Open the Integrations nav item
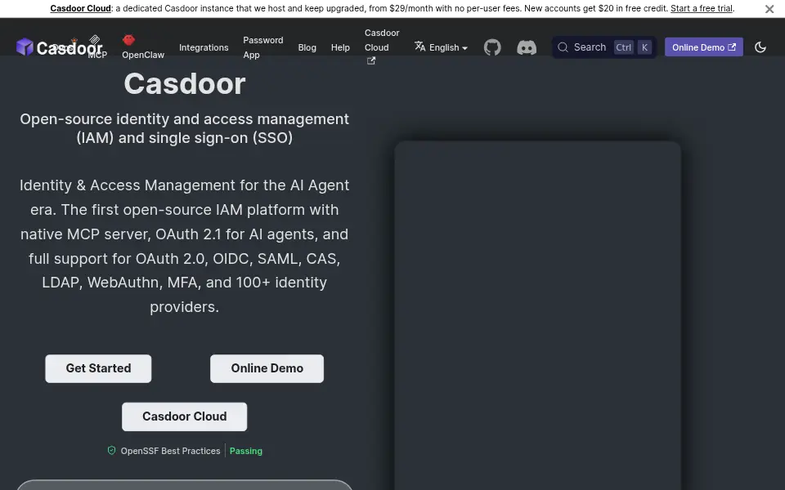785x490 pixels. point(204,47)
